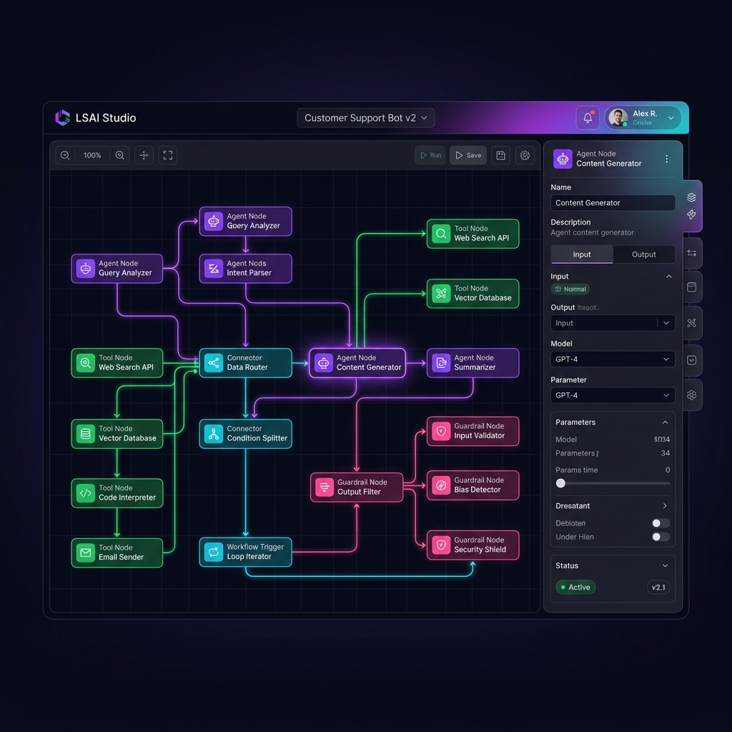Select the Input Validator guardrail node
732x732 pixels.
coord(473,431)
